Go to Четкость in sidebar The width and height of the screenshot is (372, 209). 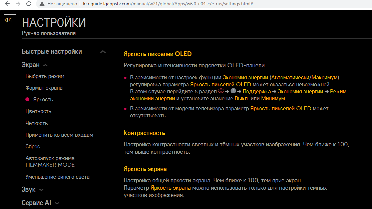[36, 123]
